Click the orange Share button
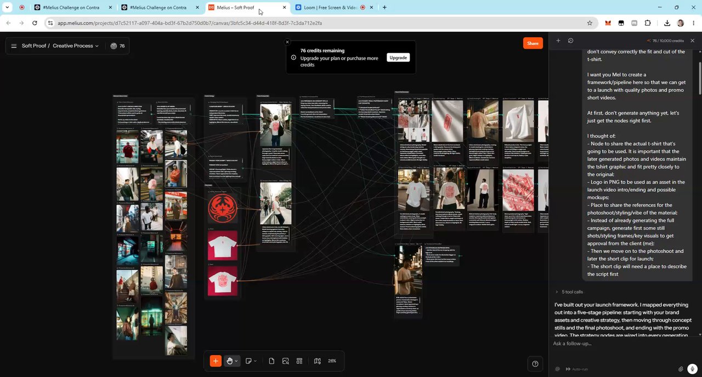 533,43
